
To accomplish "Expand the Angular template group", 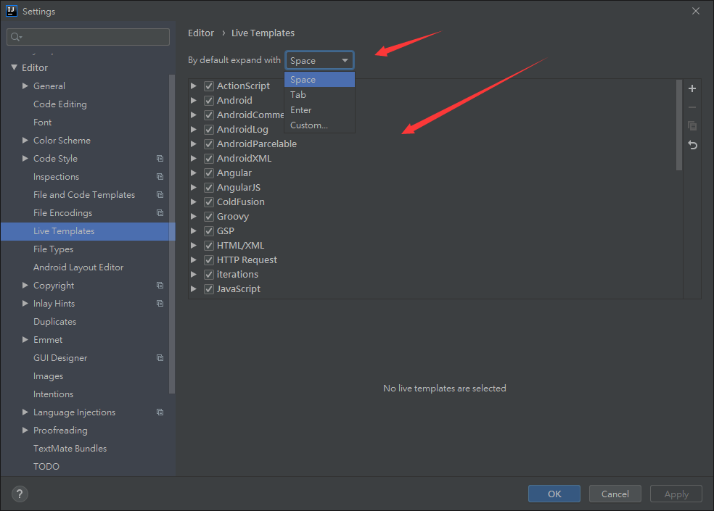I will click(194, 173).
